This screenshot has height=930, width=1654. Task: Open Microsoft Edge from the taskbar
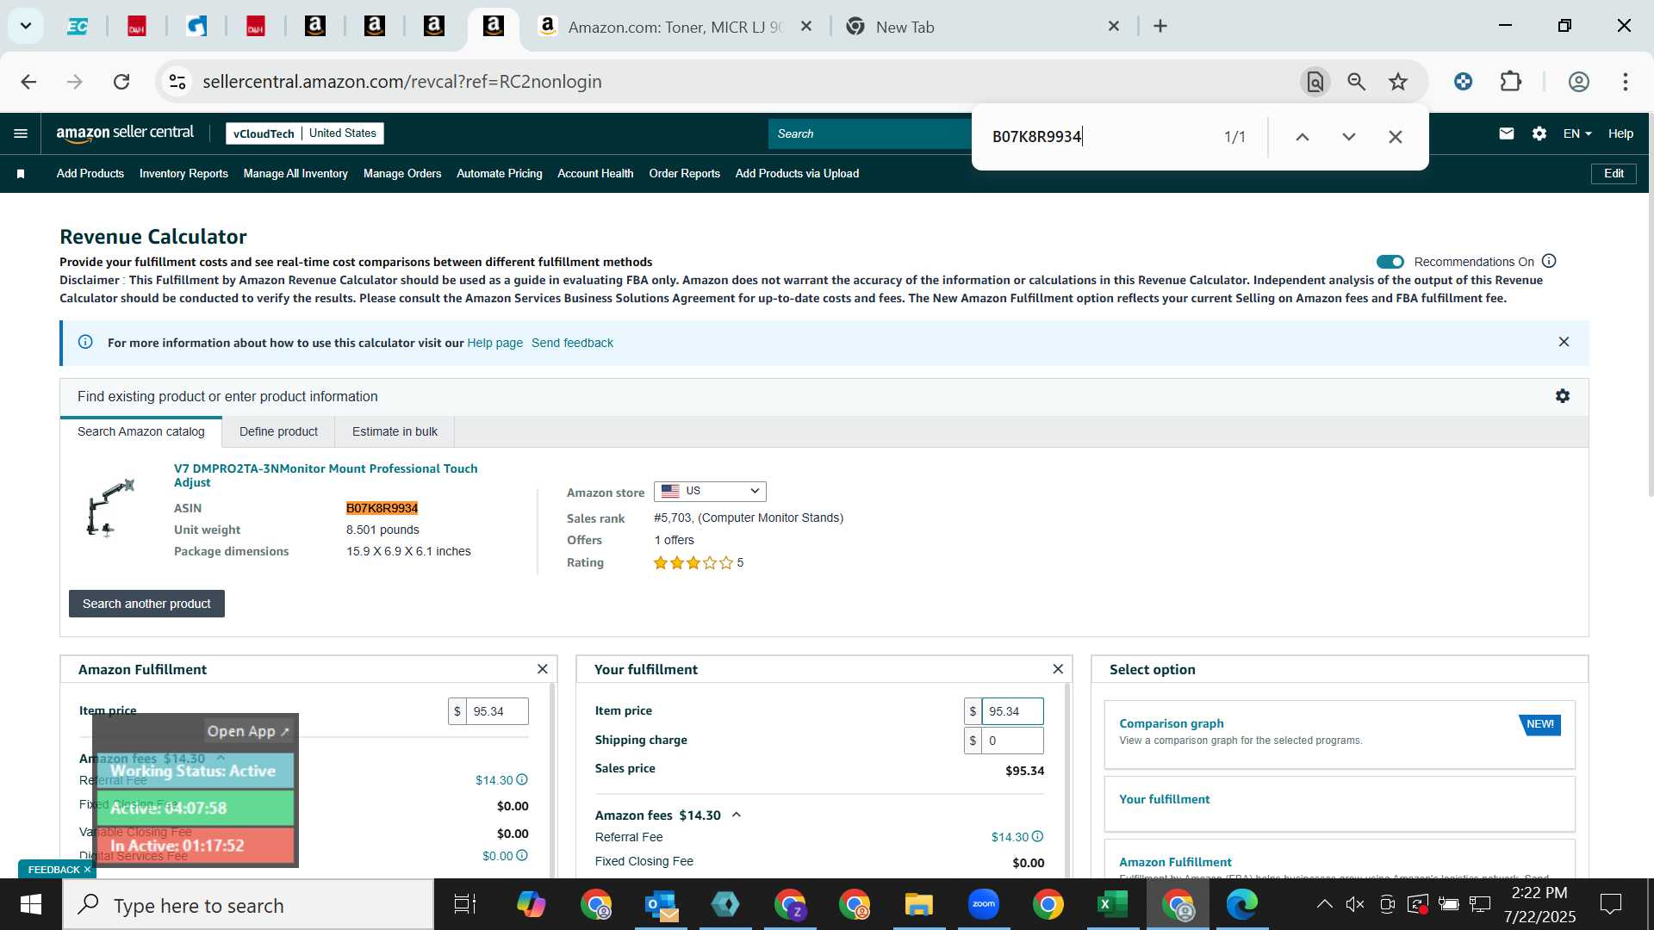point(1241,905)
